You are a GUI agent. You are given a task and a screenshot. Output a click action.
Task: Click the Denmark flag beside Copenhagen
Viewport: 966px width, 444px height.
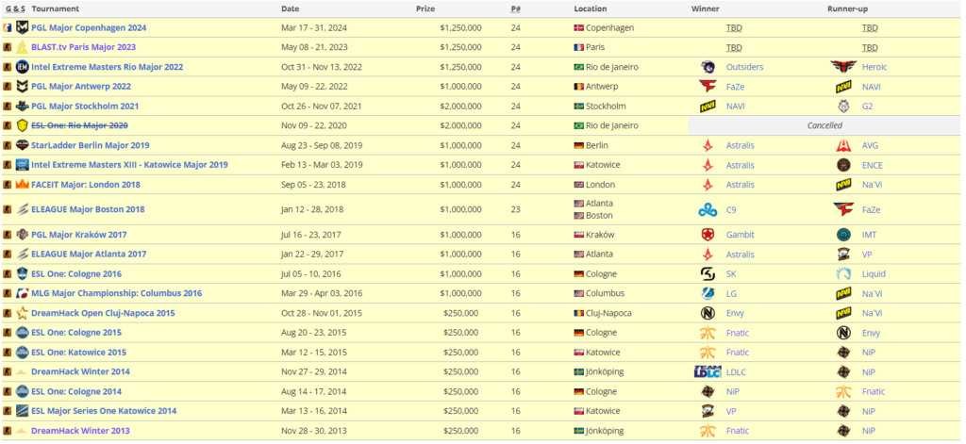click(x=579, y=28)
